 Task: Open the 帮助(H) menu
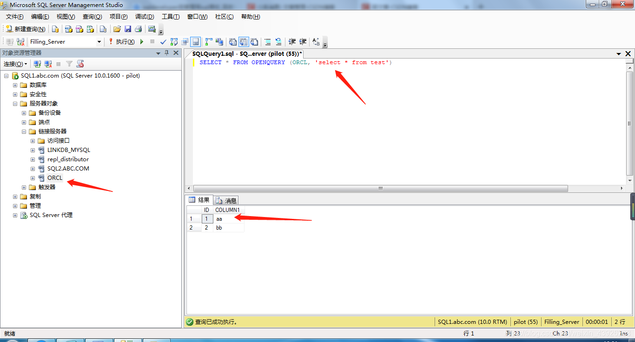point(251,17)
